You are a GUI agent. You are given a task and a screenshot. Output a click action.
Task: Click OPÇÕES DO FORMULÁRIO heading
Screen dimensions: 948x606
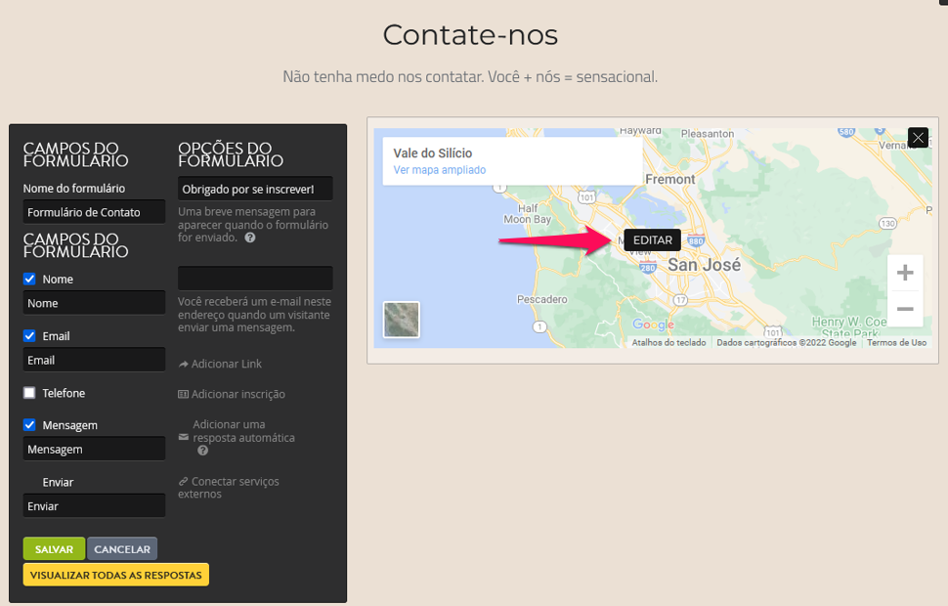(x=231, y=154)
